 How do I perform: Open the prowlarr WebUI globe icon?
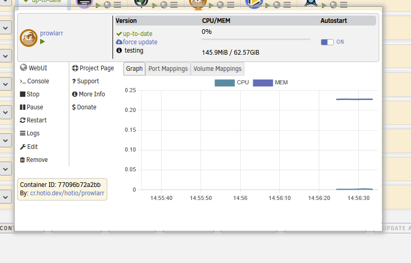pyautogui.click(x=23, y=68)
